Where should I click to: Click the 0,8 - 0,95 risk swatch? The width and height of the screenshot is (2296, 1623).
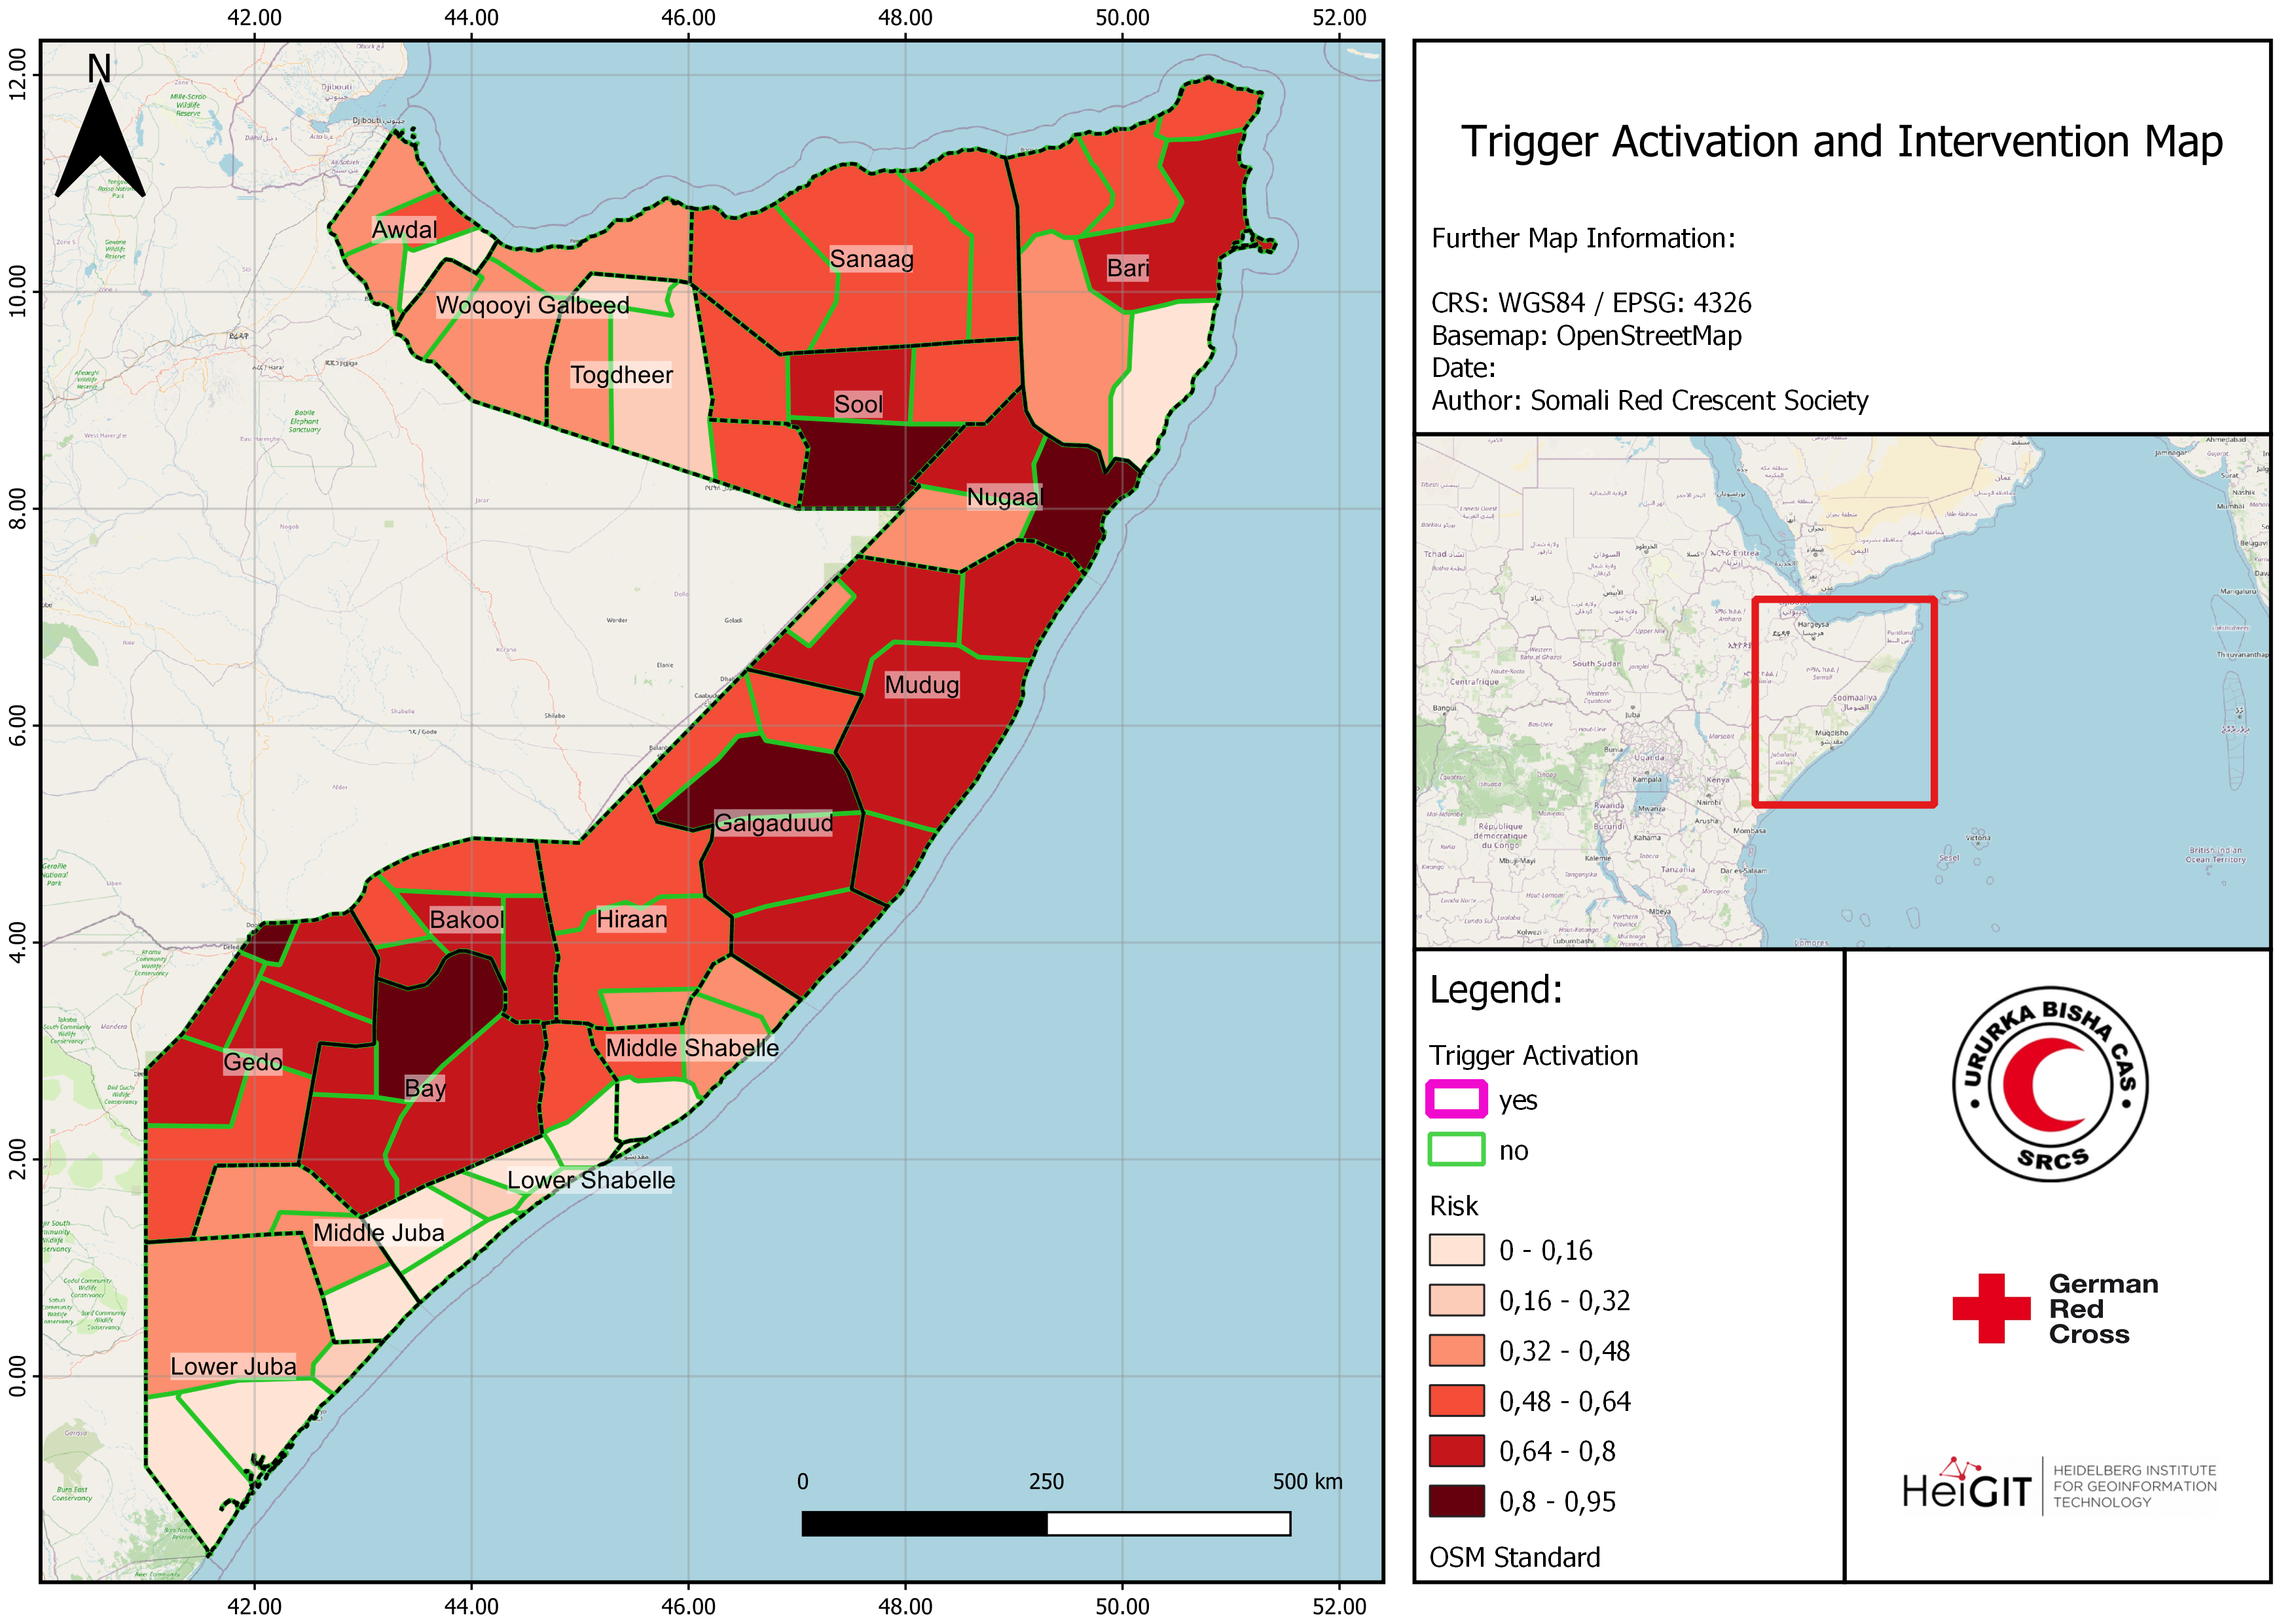(1456, 1501)
